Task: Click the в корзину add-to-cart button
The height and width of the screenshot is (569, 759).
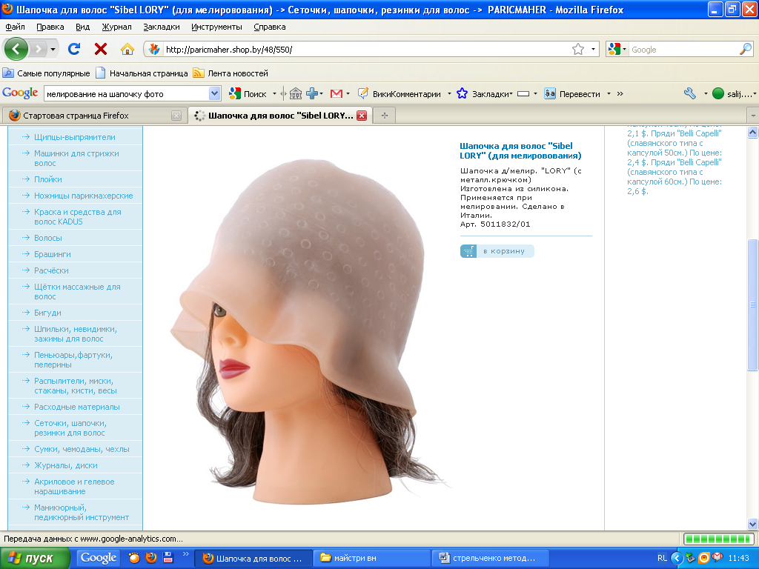Action: click(x=497, y=251)
